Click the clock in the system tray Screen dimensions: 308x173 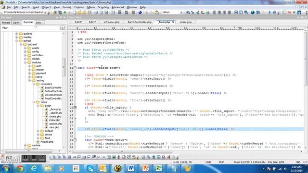pyautogui.click(x=296, y=169)
